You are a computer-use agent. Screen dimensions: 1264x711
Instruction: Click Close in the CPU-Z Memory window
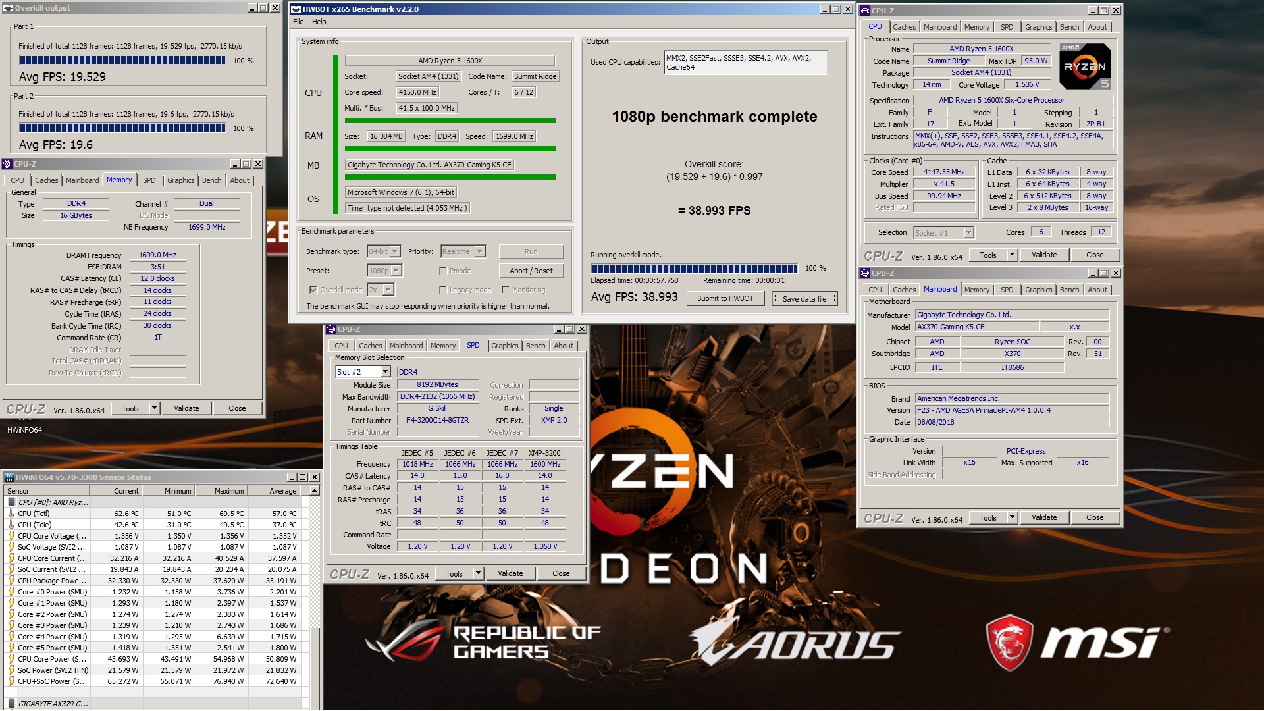[237, 408]
